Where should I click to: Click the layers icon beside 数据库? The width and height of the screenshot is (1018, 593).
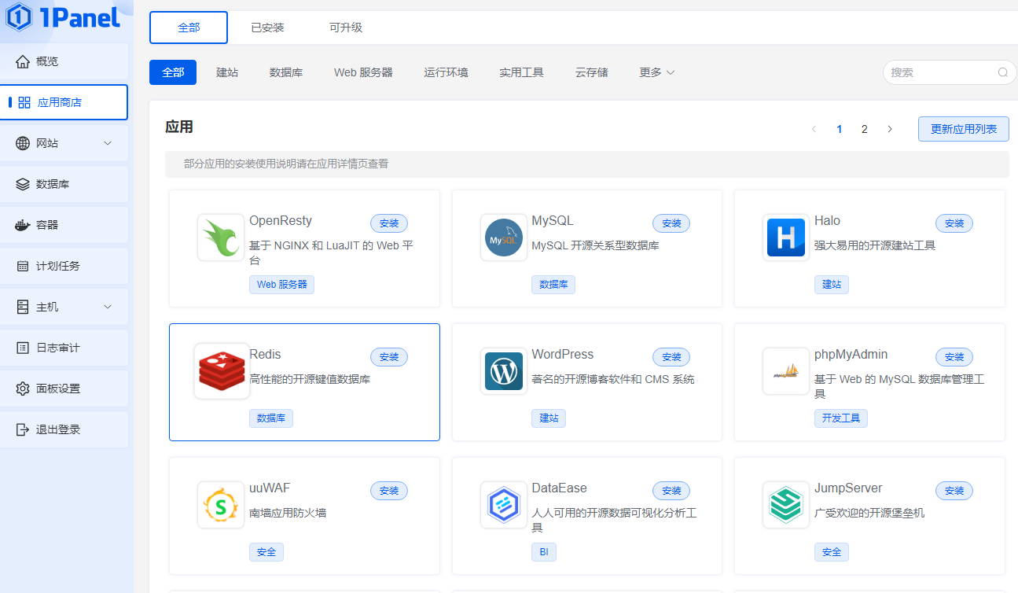[23, 184]
